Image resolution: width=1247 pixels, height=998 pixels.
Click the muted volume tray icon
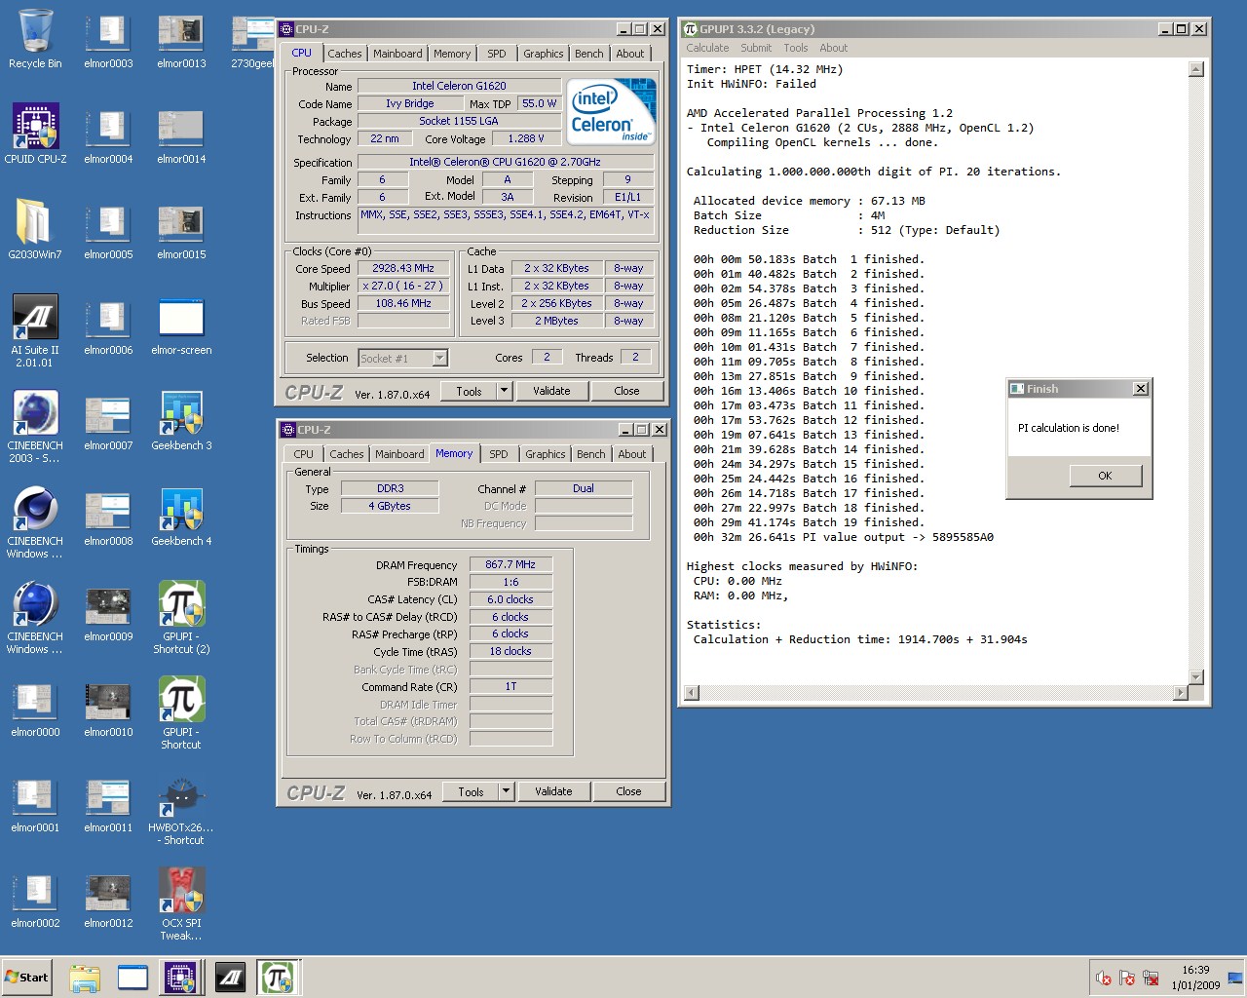1103,978
